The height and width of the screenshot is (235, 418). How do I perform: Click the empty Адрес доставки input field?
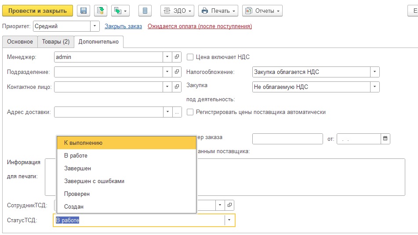pyautogui.click(x=109, y=112)
